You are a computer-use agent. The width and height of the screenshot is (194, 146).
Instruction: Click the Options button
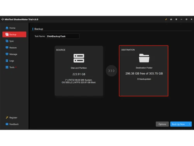[x=162, y=124]
